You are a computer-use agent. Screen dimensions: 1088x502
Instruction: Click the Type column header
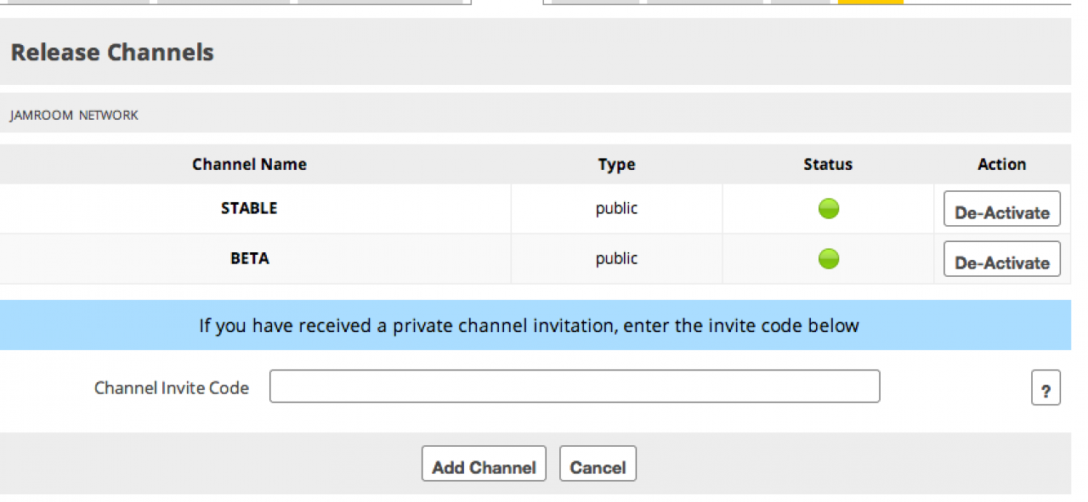616,164
